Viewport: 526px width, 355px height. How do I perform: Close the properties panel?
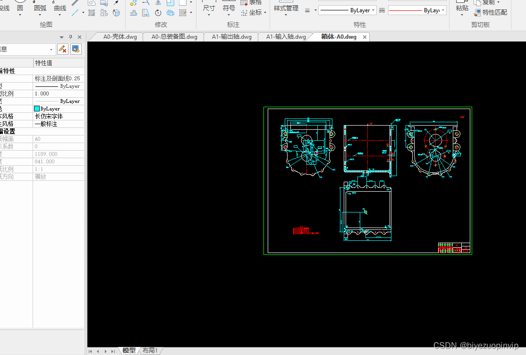click(x=79, y=37)
